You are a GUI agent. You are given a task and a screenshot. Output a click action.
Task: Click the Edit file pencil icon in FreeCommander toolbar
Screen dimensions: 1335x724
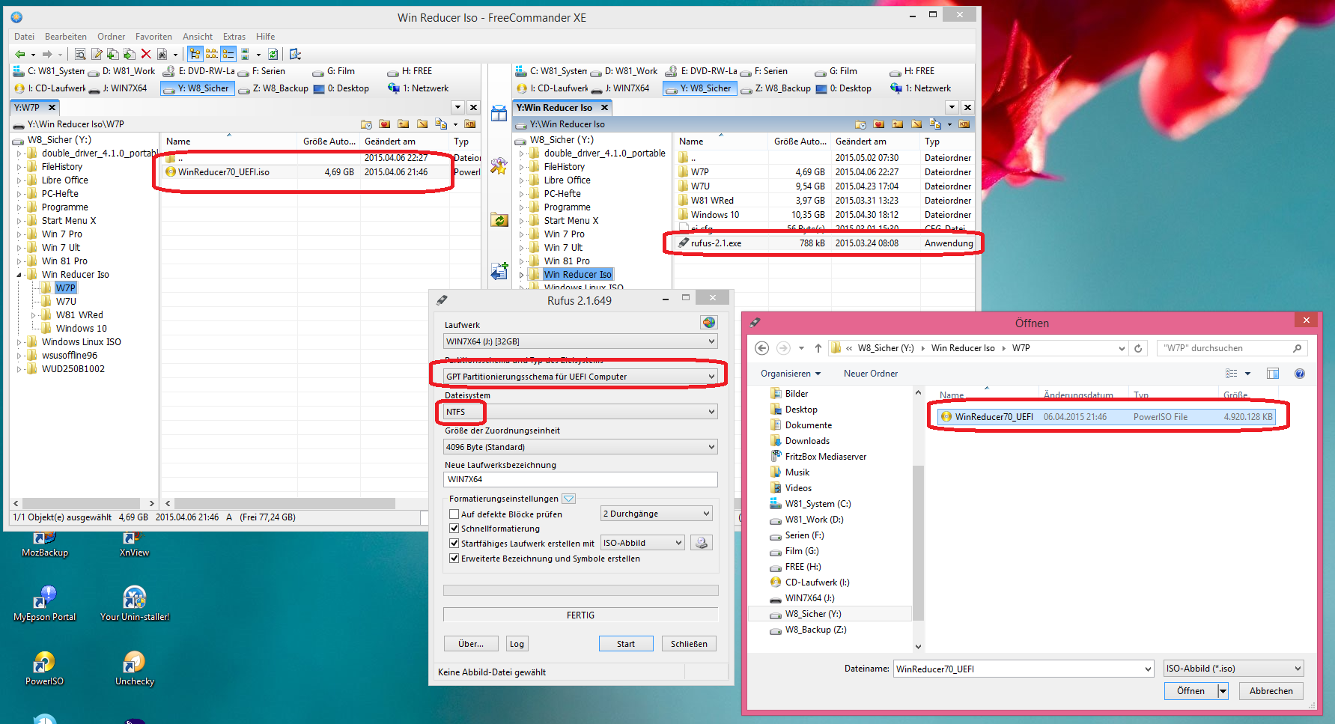(x=97, y=54)
